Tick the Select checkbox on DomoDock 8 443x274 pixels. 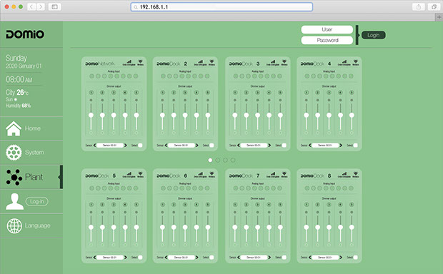click(x=356, y=258)
